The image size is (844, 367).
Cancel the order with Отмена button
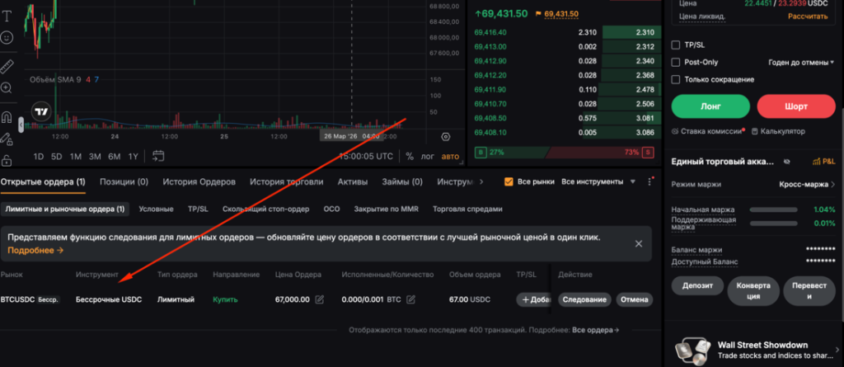(x=634, y=299)
